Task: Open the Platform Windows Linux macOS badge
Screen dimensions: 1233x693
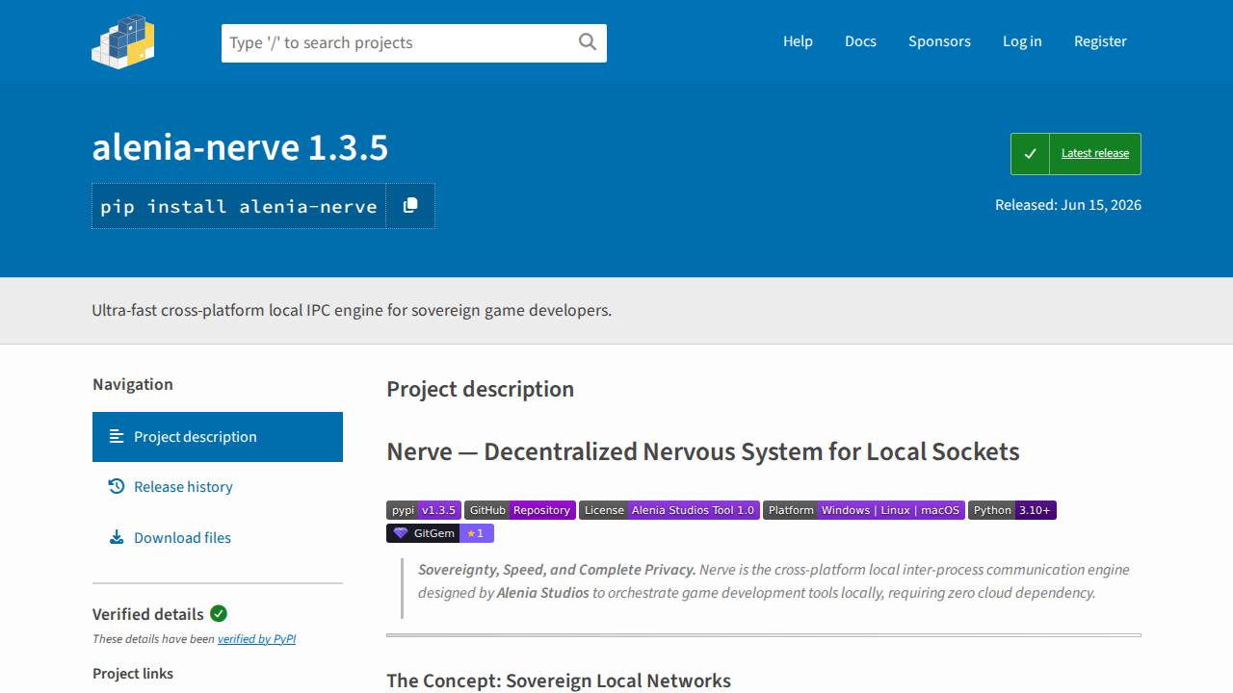Action: click(x=864, y=510)
